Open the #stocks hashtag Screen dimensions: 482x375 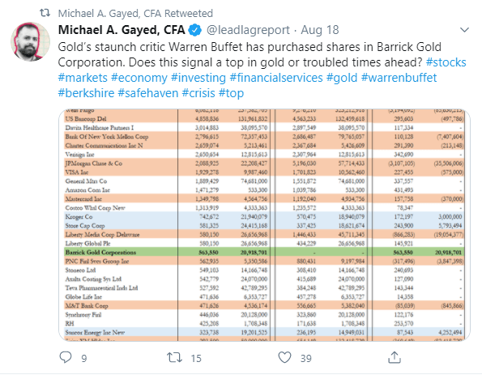(446, 62)
